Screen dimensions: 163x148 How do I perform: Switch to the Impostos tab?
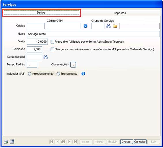click(x=120, y=13)
